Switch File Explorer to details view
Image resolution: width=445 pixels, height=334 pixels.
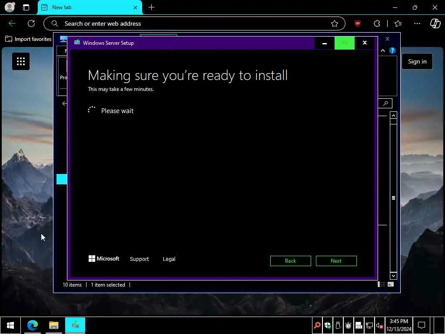point(381,284)
